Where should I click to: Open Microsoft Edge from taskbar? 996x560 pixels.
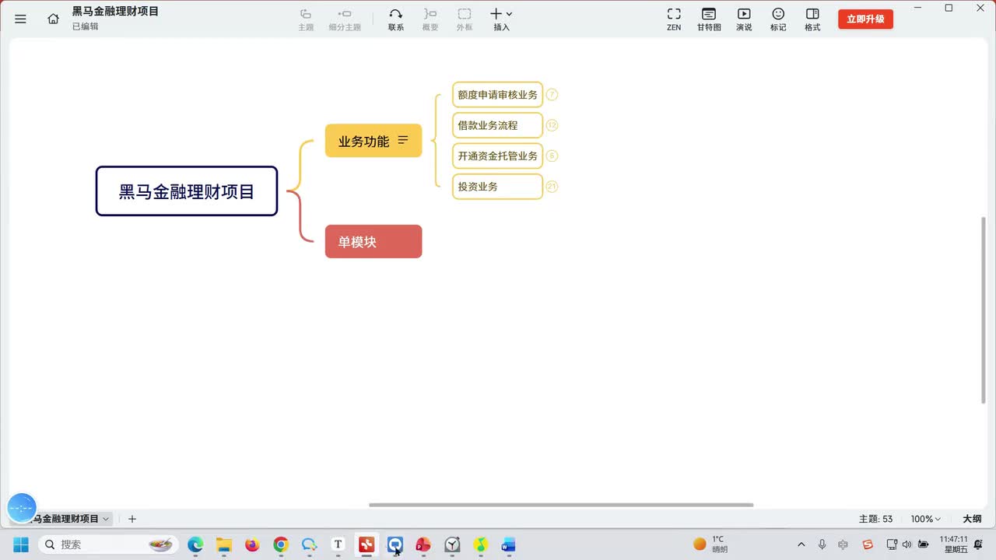[195, 544]
